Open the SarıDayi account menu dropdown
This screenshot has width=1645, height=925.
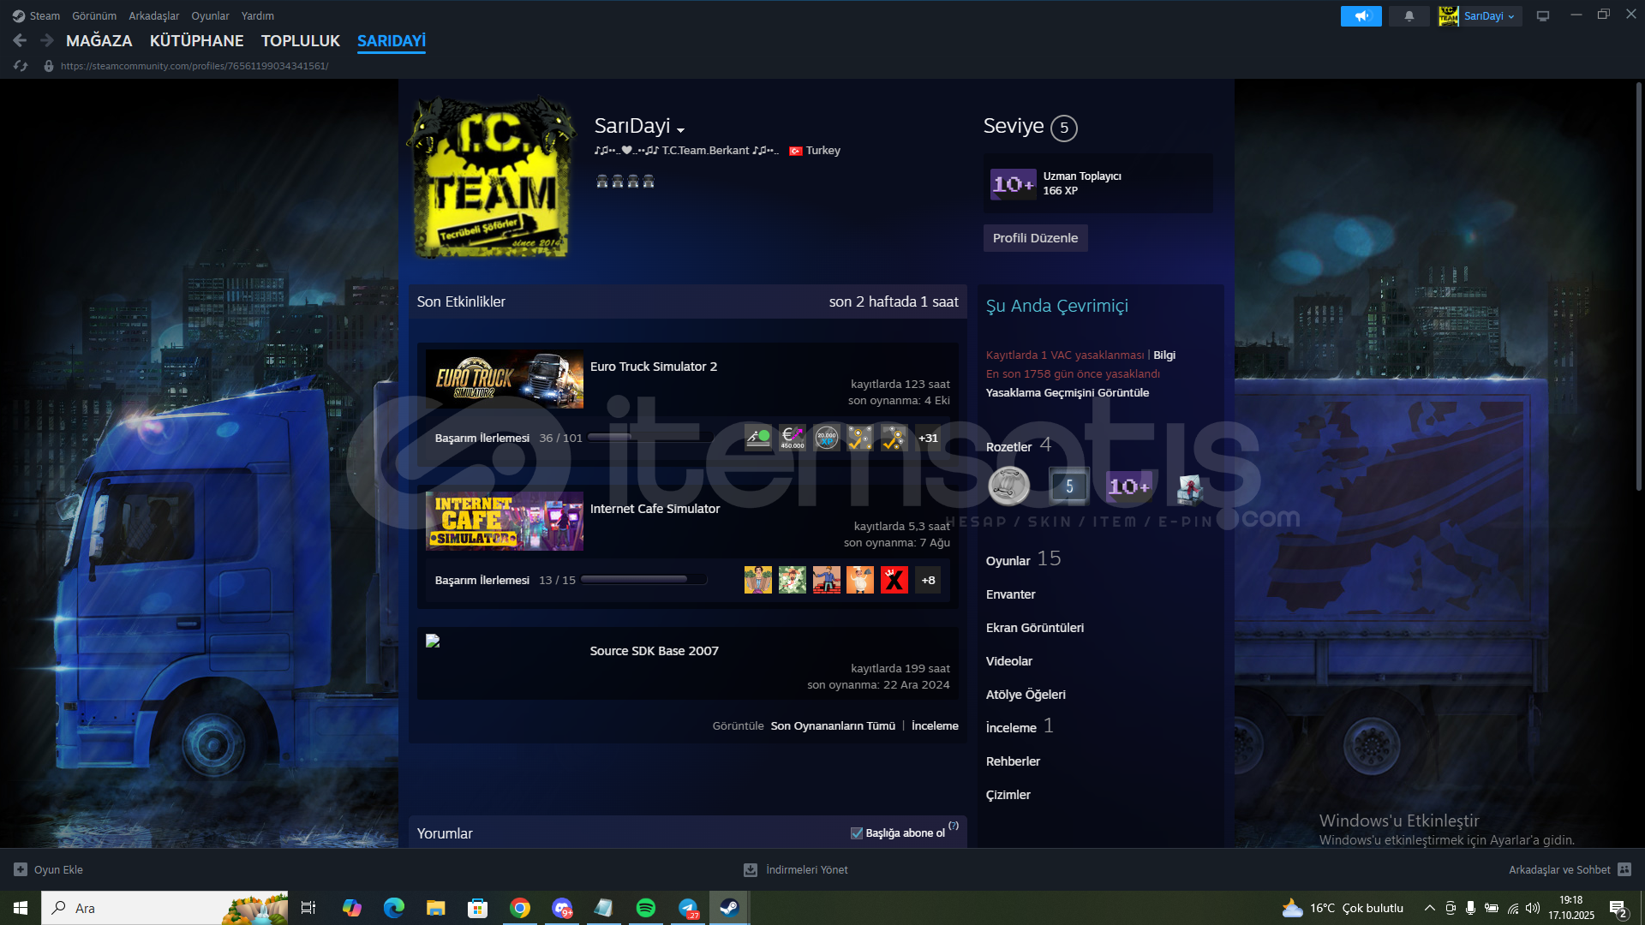[1491, 16]
